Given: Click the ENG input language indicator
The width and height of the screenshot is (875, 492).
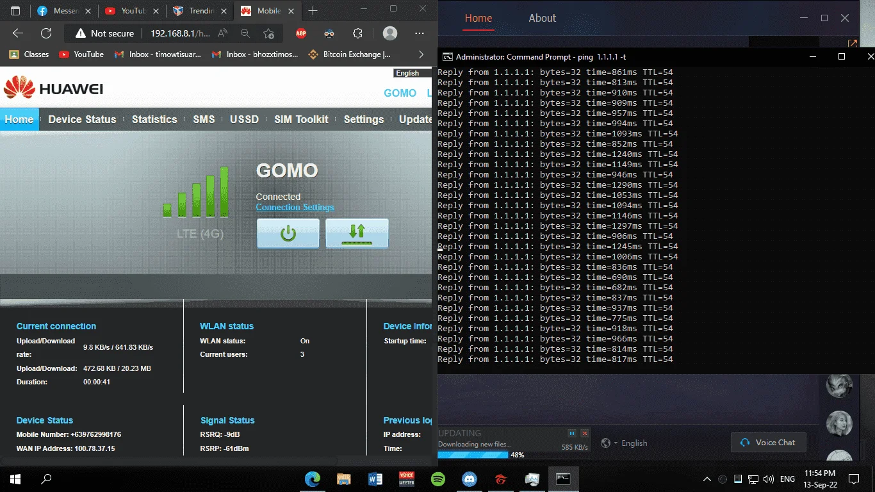Looking at the screenshot, I should tap(787, 479).
